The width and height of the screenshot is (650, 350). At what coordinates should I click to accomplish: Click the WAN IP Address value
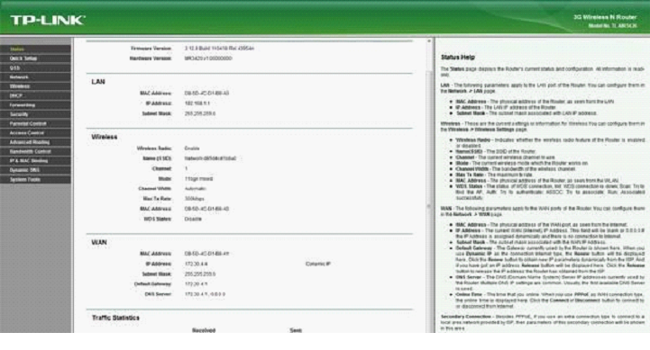click(x=196, y=264)
